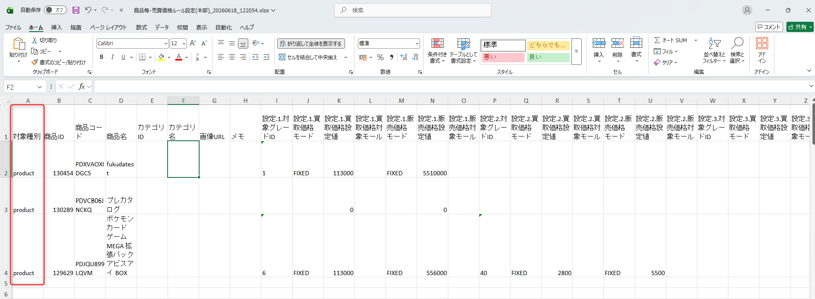Align text to top icon

tap(221, 43)
